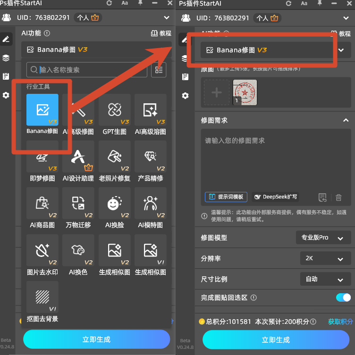This screenshot has width=355, height=355.
Task: Refresh the left StartAI panel
Action: tap(109, 3)
